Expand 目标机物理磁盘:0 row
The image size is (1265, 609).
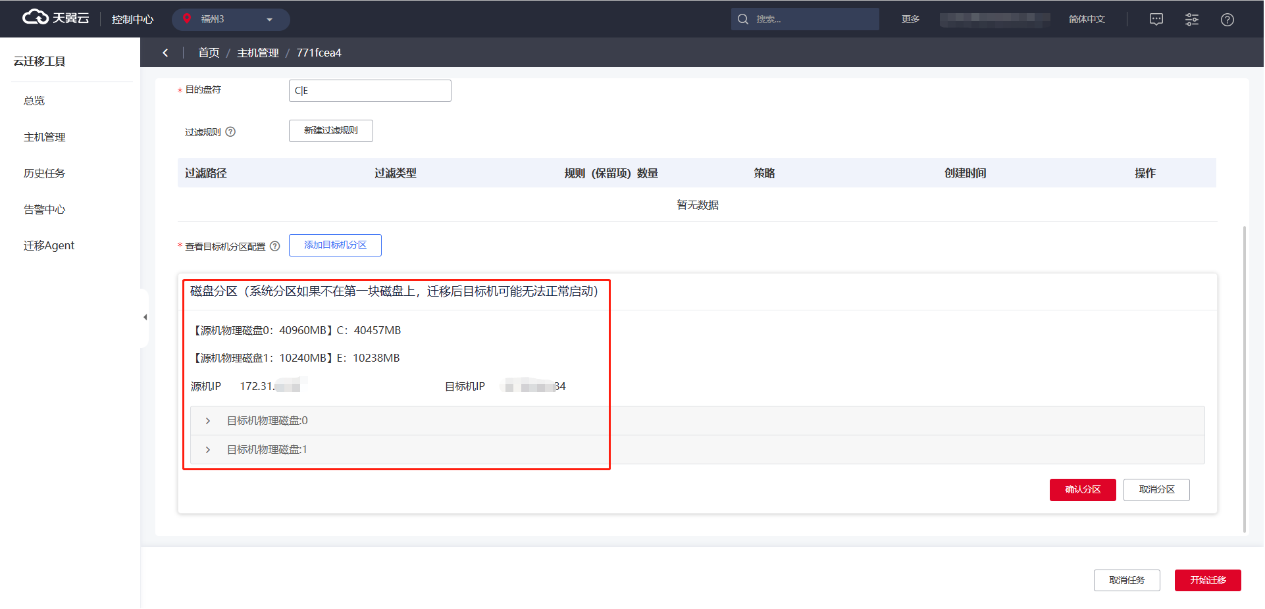click(x=208, y=421)
